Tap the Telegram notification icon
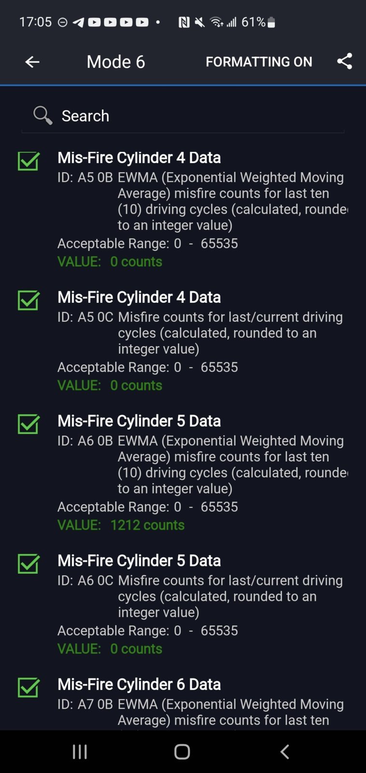The image size is (366, 773). 78,22
